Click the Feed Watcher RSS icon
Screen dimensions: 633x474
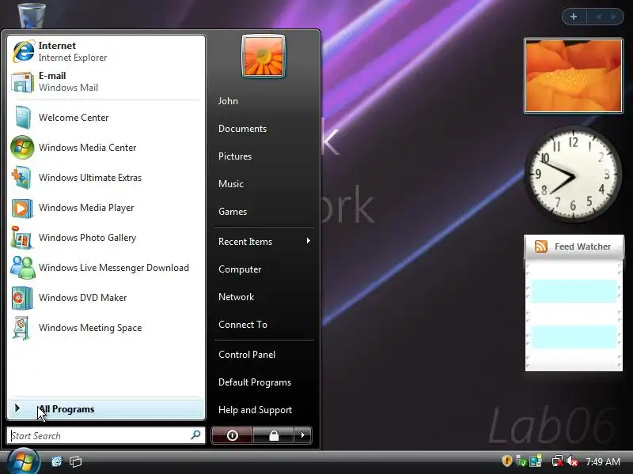(x=541, y=246)
